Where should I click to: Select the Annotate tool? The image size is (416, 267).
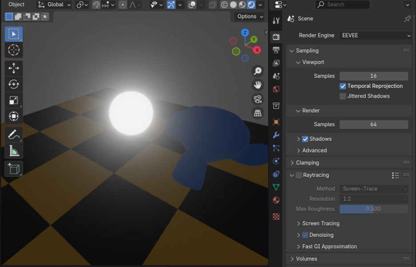(x=13, y=135)
